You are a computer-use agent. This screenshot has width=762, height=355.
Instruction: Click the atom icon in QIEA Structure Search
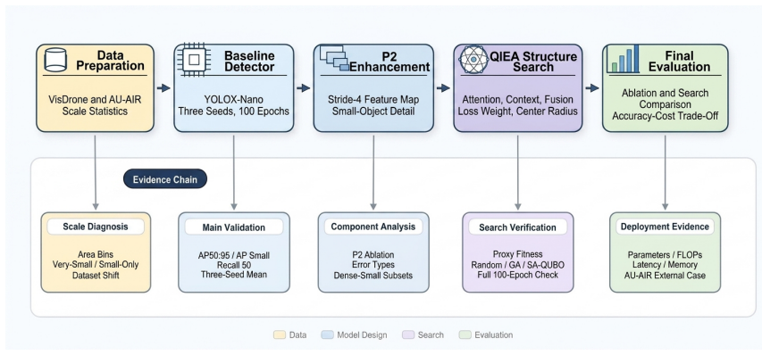pos(473,60)
